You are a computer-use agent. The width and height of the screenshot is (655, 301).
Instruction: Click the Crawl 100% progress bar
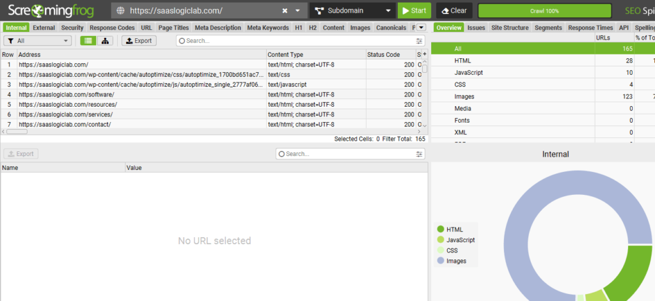click(544, 11)
